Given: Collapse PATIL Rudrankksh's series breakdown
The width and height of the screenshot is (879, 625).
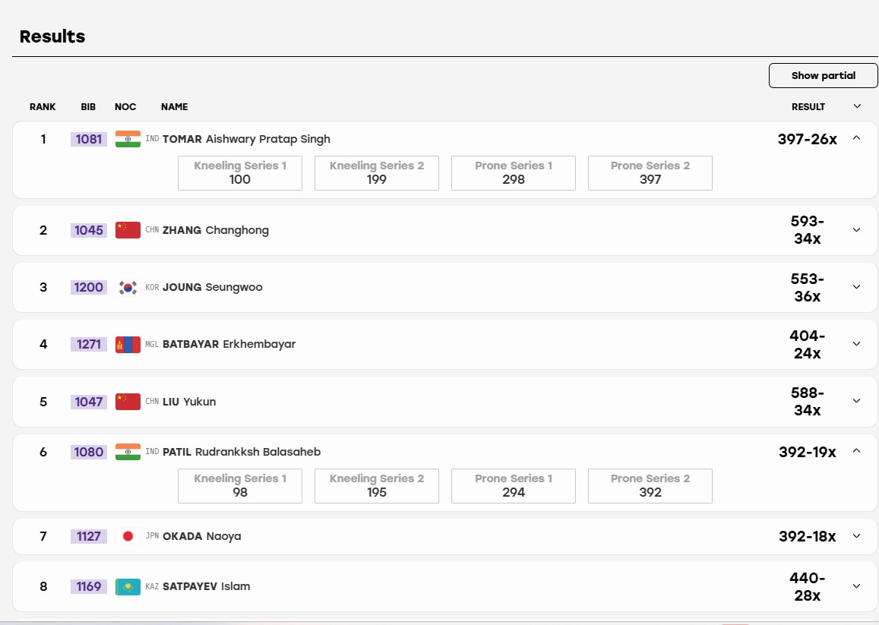Looking at the screenshot, I should point(856,450).
